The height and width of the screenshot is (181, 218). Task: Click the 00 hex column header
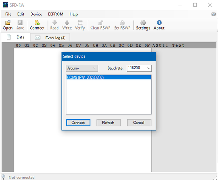tap(18, 45)
